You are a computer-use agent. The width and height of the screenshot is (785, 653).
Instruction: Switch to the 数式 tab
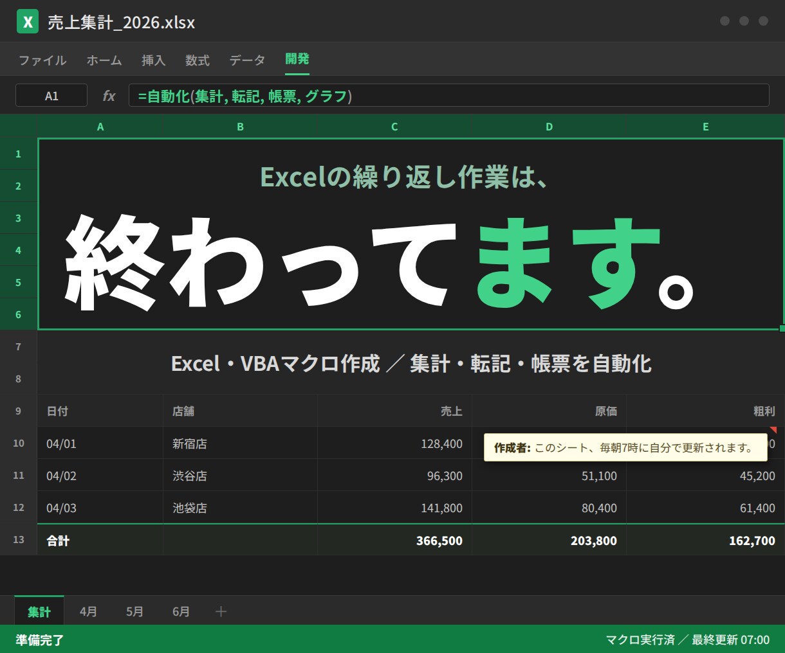point(198,60)
